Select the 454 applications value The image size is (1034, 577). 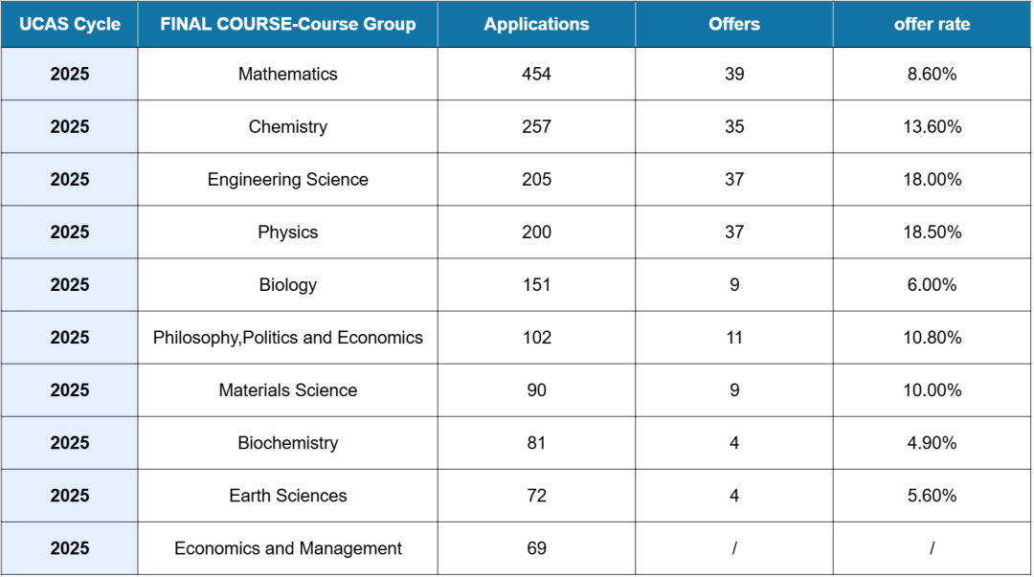pyautogui.click(x=537, y=74)
